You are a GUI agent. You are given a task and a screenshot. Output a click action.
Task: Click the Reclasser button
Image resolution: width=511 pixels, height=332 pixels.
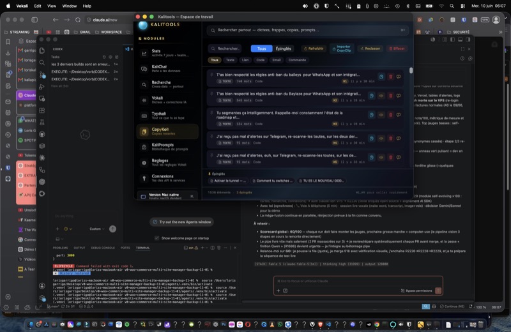pyautogui.click(x=370, y=49)
